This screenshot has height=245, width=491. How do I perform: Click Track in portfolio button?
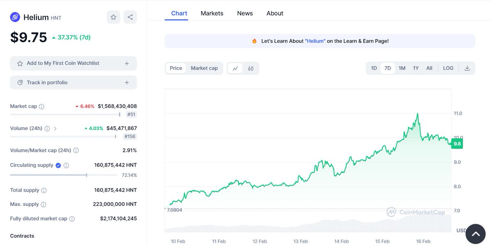click(x=73, y=82)
